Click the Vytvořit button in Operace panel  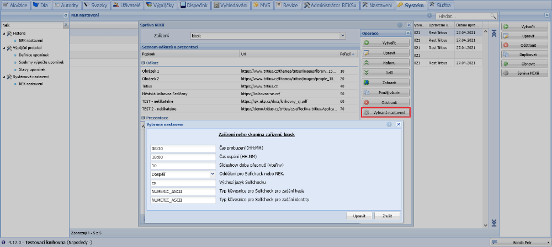click(386, 42)
